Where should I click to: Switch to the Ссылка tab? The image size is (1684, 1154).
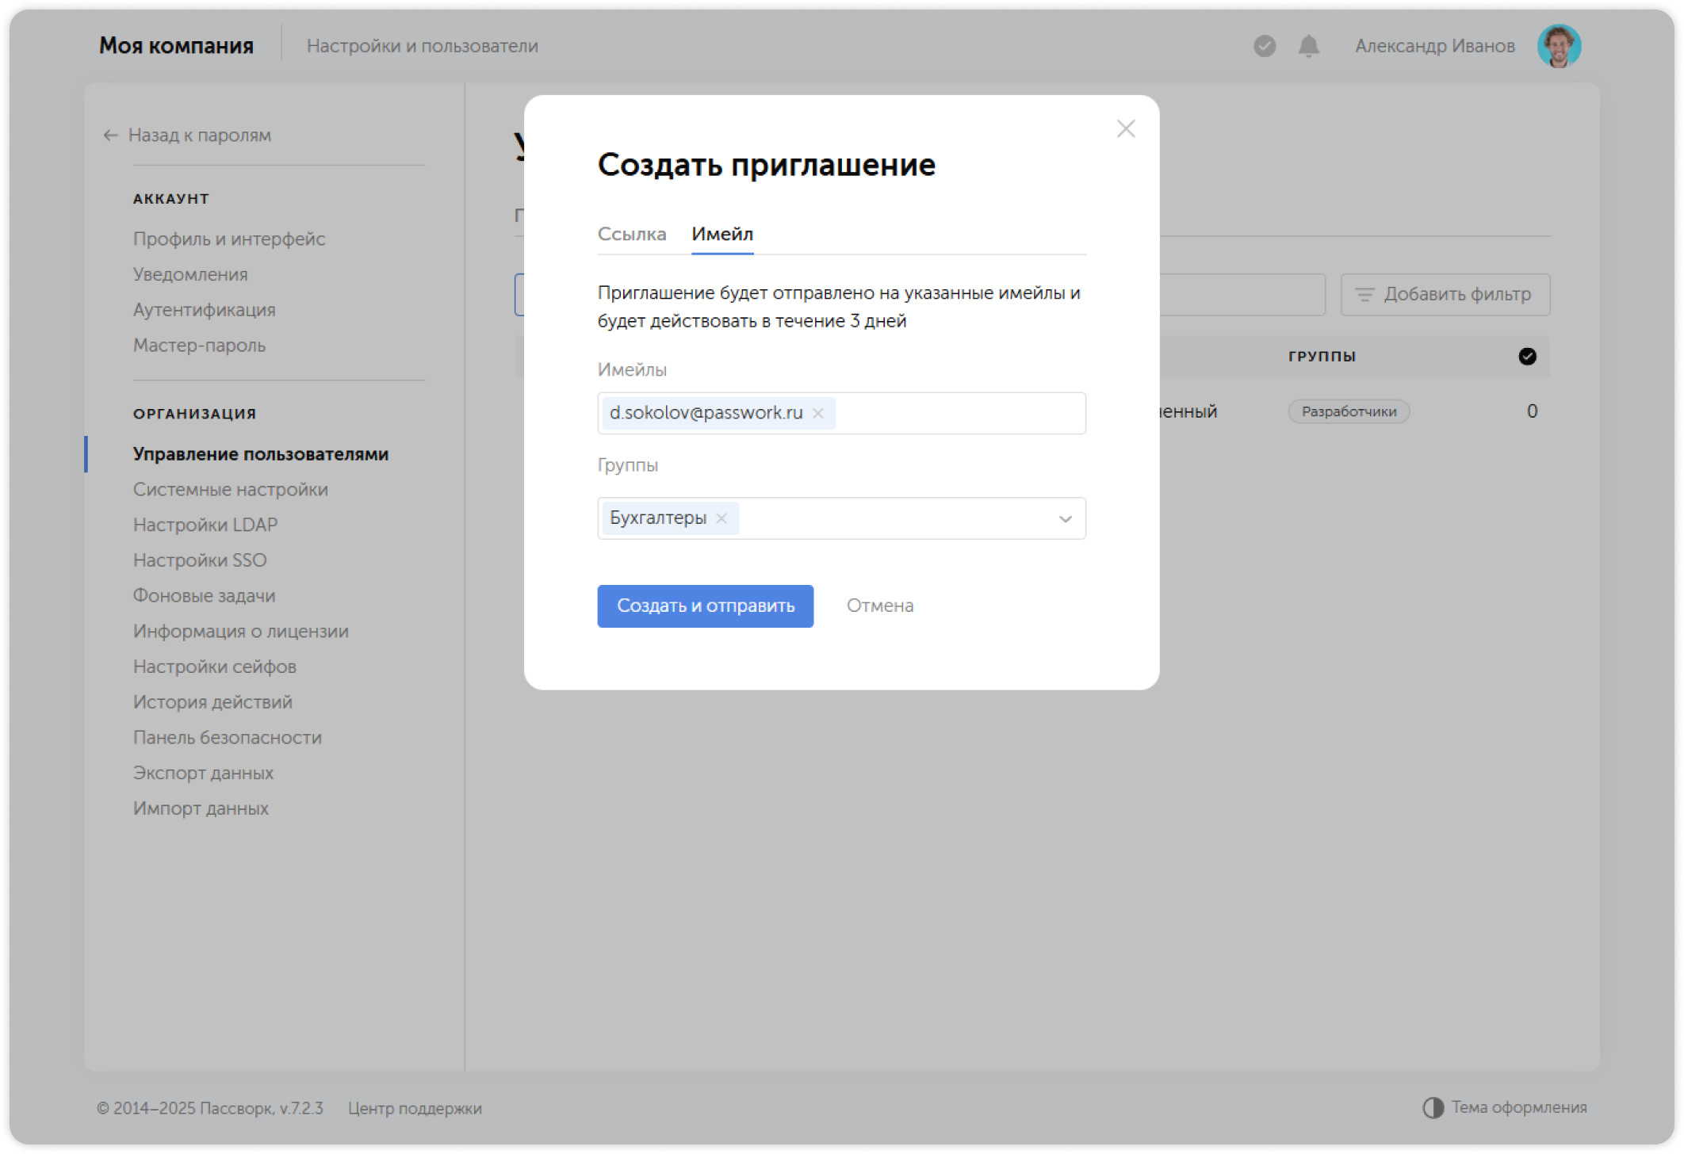632,234
